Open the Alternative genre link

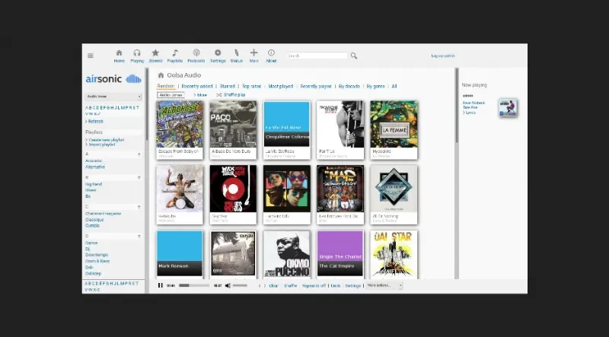point(95,167)
